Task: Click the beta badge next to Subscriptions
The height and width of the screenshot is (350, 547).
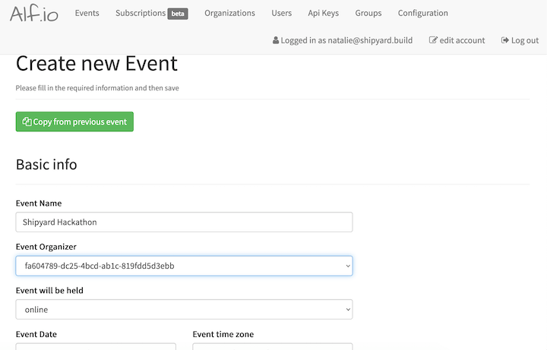Action: coord(178,14)
